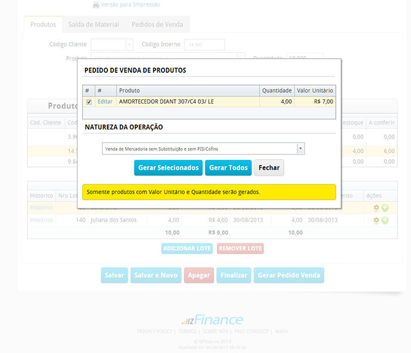Viewport: 411px width, 353px height.
Task: Open the Natureza da Operação dropdown
Action: [301, 149]
